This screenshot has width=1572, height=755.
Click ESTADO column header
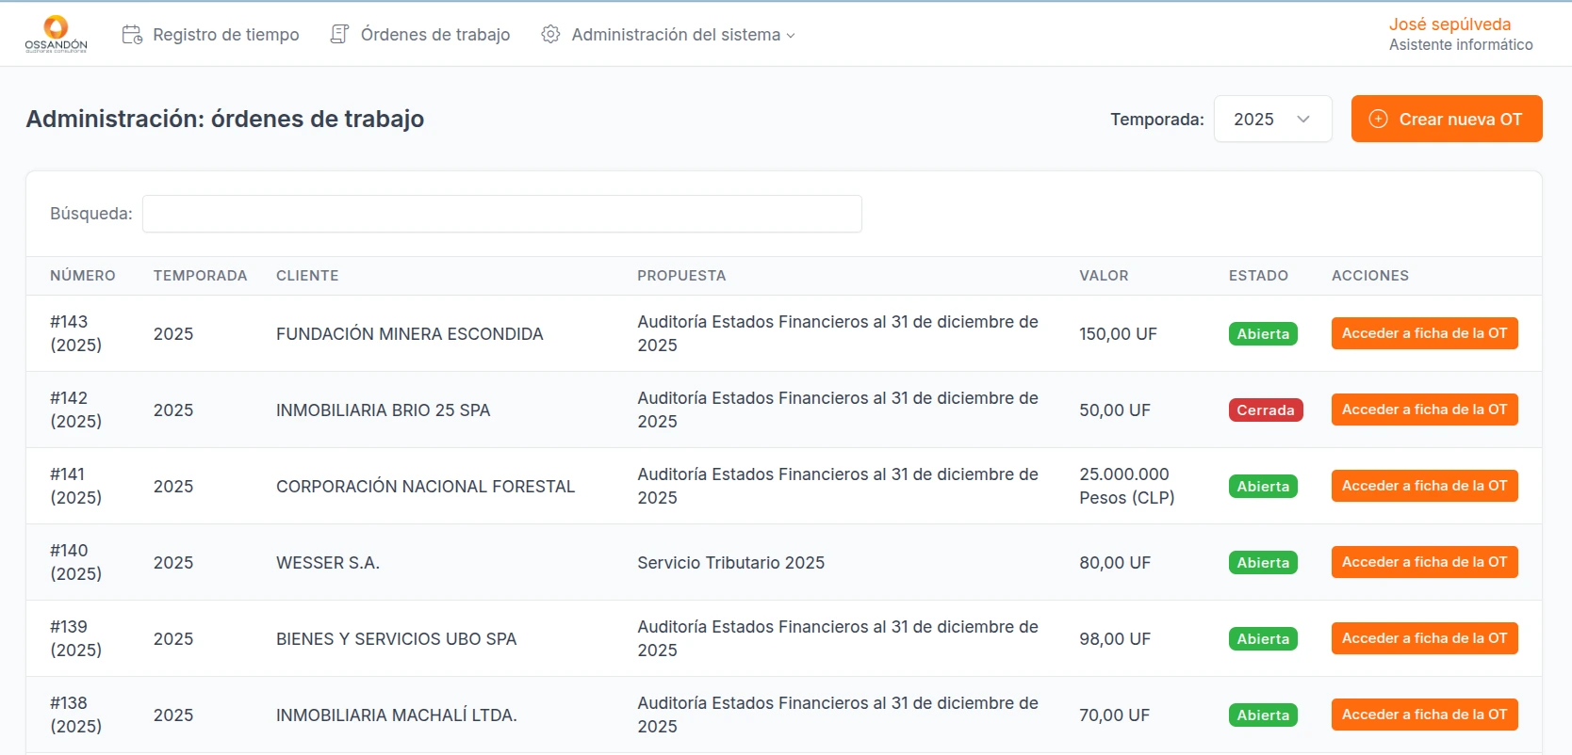(x=1258, y=276)
